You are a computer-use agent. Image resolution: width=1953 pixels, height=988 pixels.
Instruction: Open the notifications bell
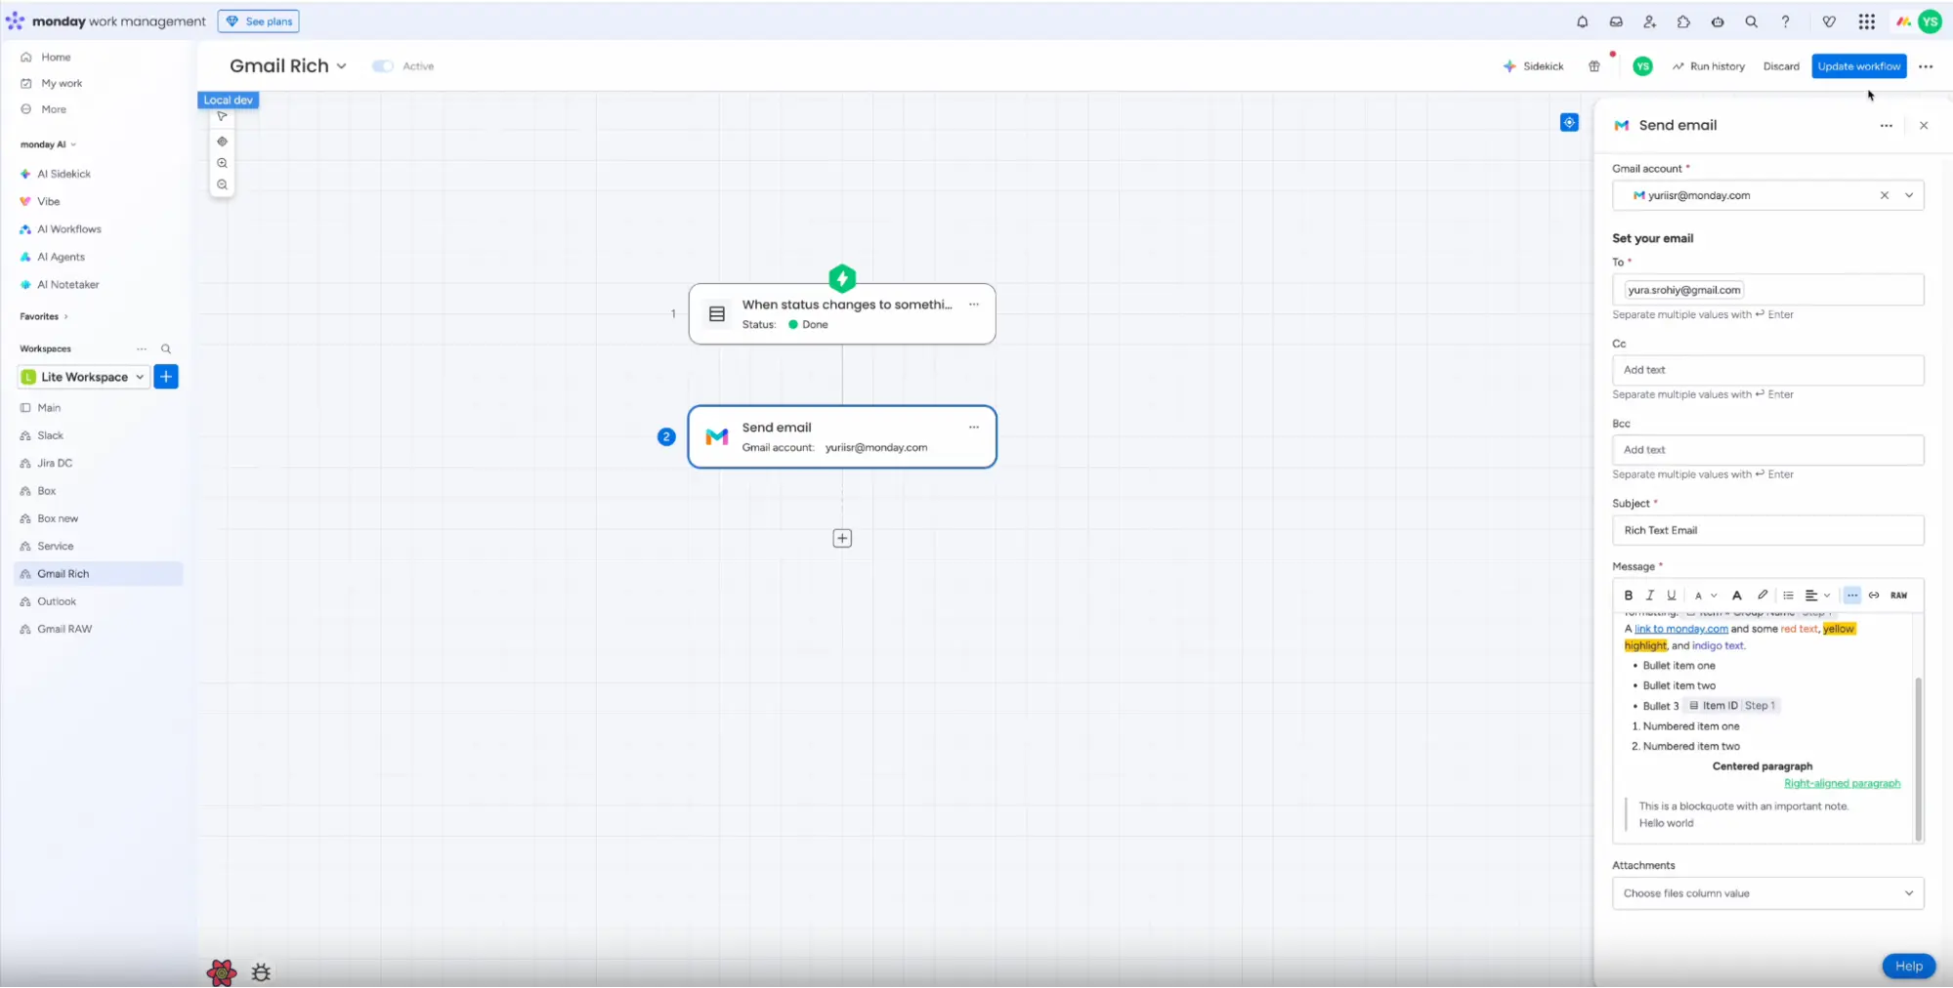tap(1582, 21)
